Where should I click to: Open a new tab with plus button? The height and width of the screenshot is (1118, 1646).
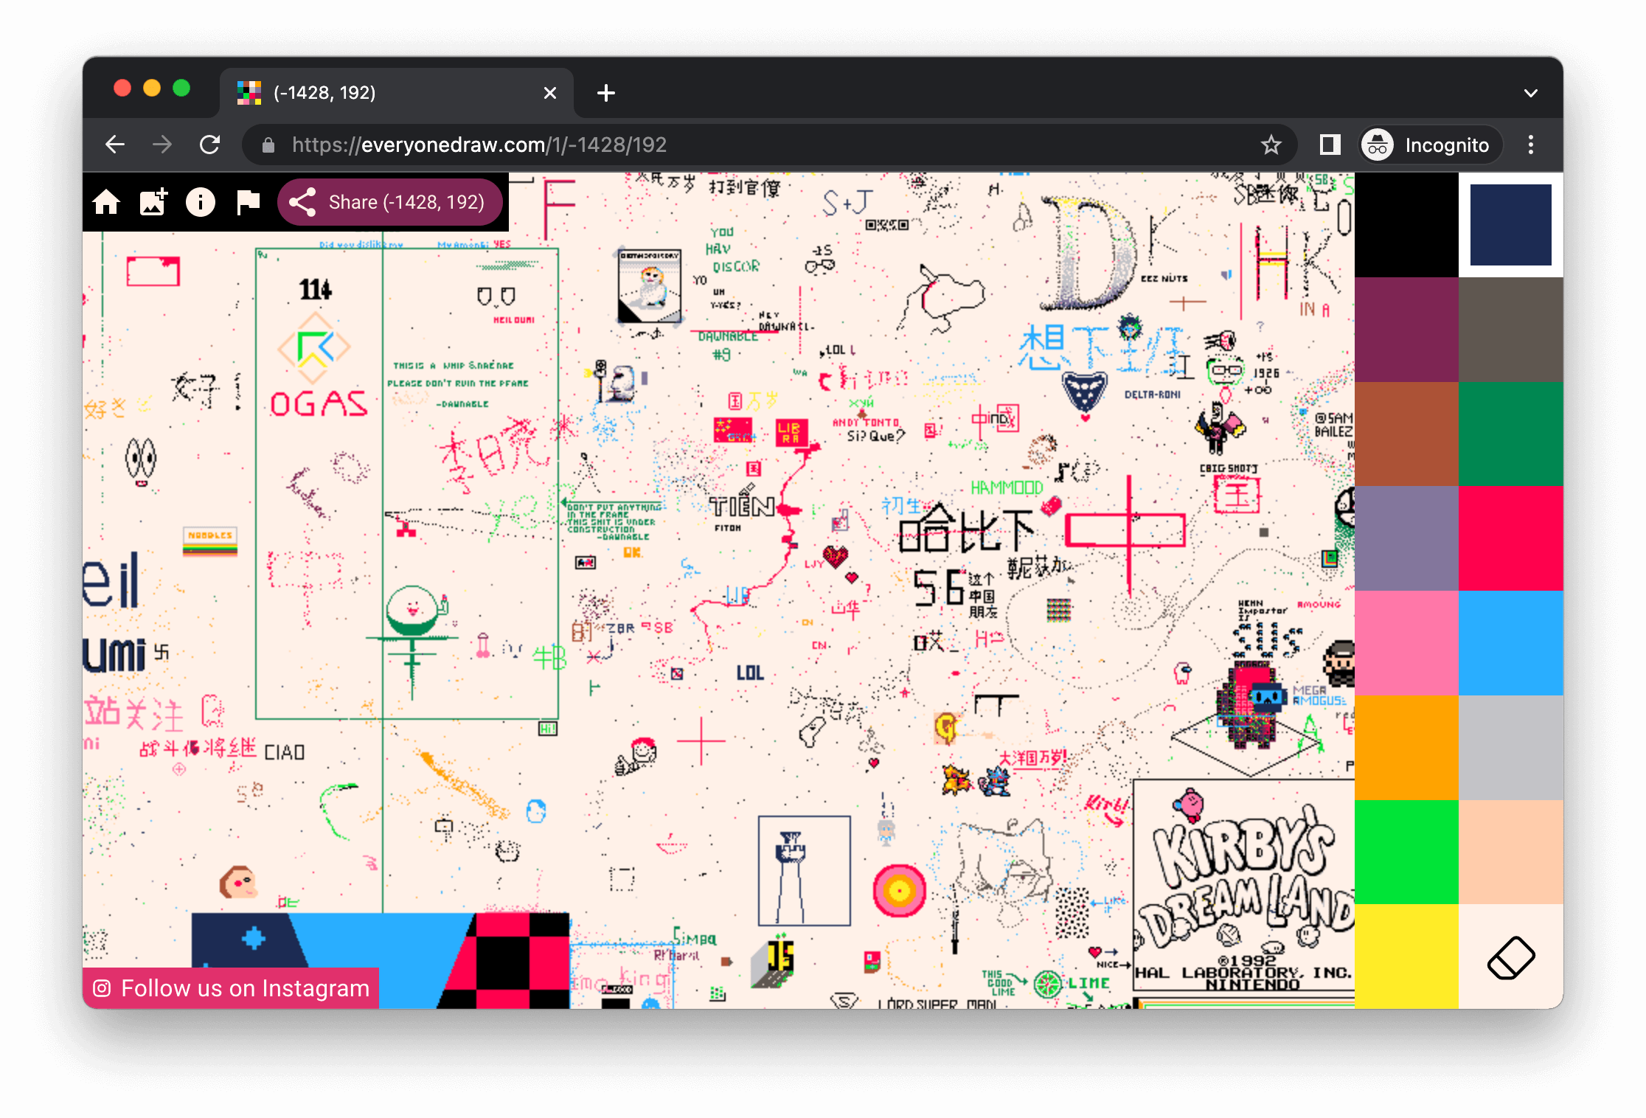[x=606, y=93]
